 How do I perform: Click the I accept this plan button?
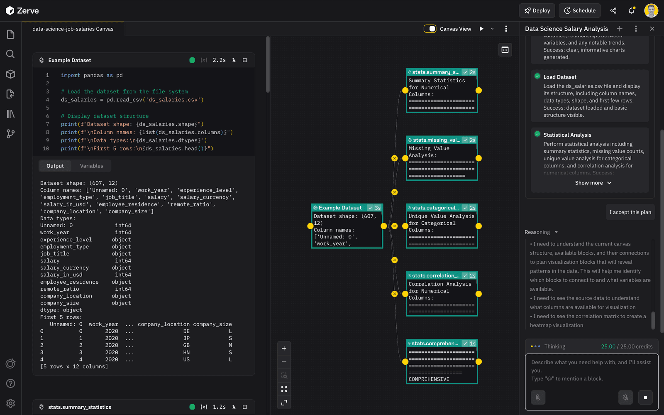point(630,212)
